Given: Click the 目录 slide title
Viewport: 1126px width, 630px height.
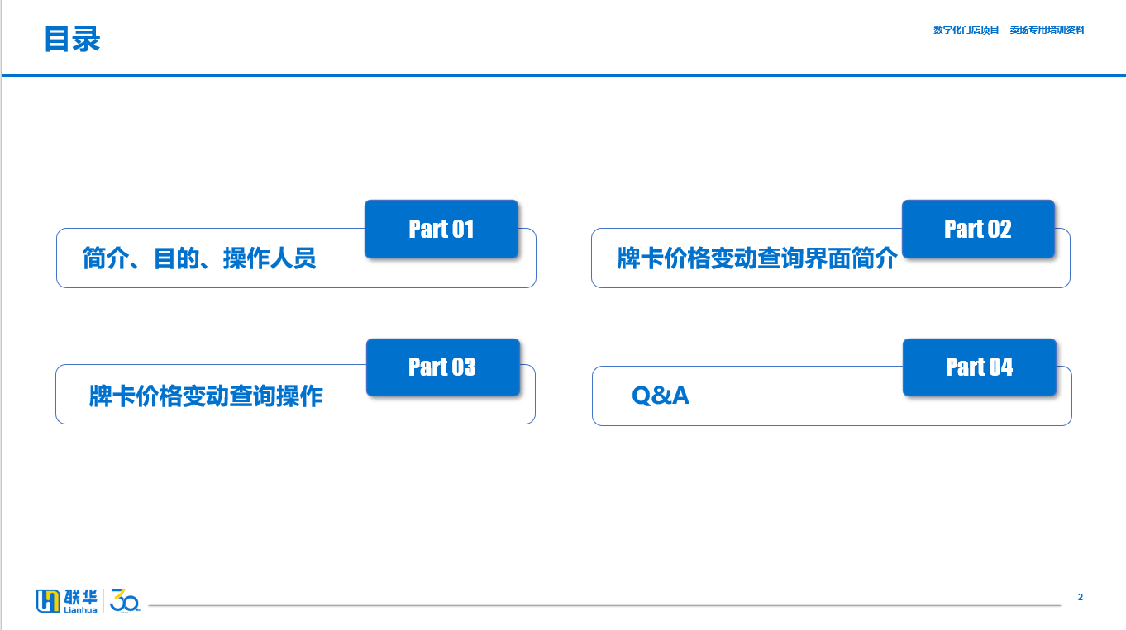Looking at the screenshot, I should [72, 39].
